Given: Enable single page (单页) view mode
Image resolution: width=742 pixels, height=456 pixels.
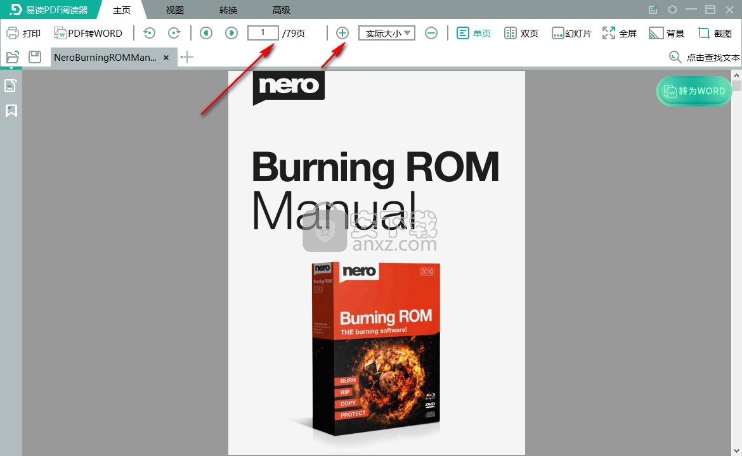Looking at the screenshot, I should (x=474, y=33).
